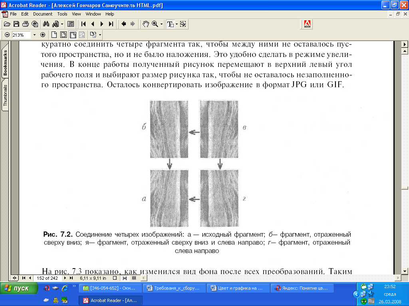409x306 pixels.
Task: Click status bar Next Page button
Action: pyautogui.click(x=65, y=278)
